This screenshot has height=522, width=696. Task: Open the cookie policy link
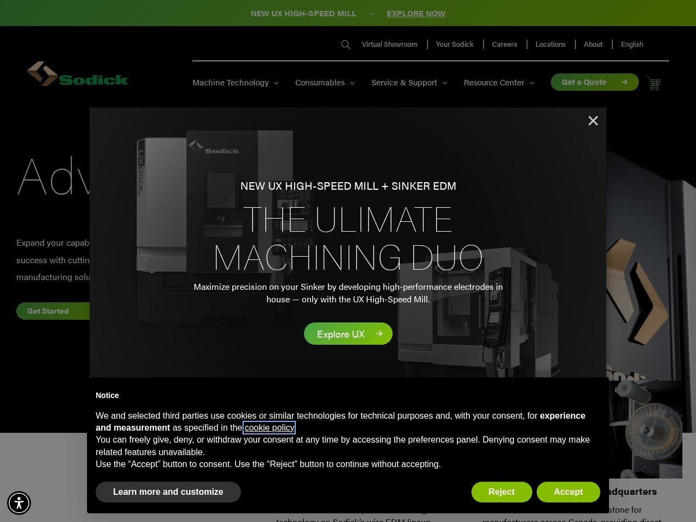coord(269,428)
